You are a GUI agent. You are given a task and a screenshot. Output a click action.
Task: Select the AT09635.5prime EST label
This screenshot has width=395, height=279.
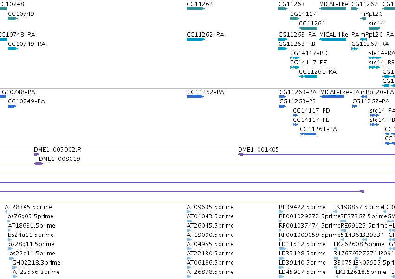point(210,207)
